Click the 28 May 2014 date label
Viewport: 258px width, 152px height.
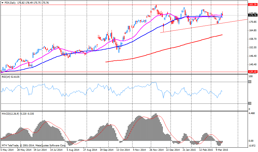pyautogui.click(x=24, y=150)
